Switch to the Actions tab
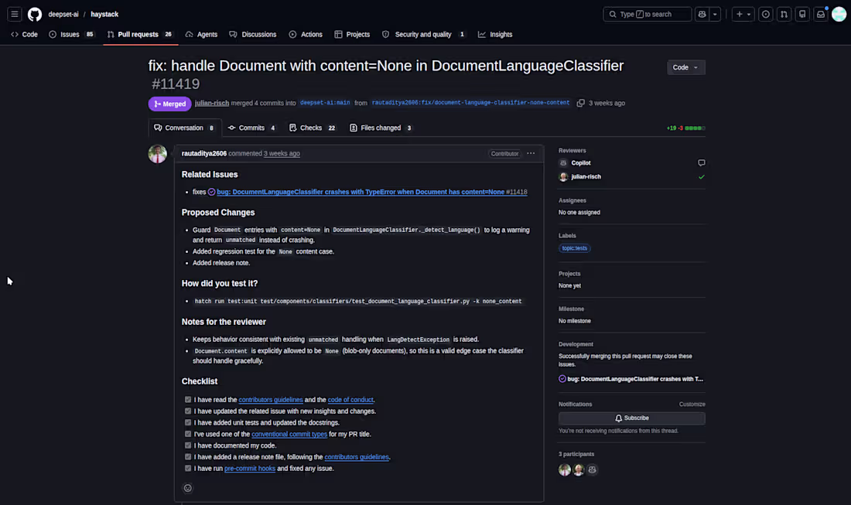851x505 pixels. (x=306, y=34)
